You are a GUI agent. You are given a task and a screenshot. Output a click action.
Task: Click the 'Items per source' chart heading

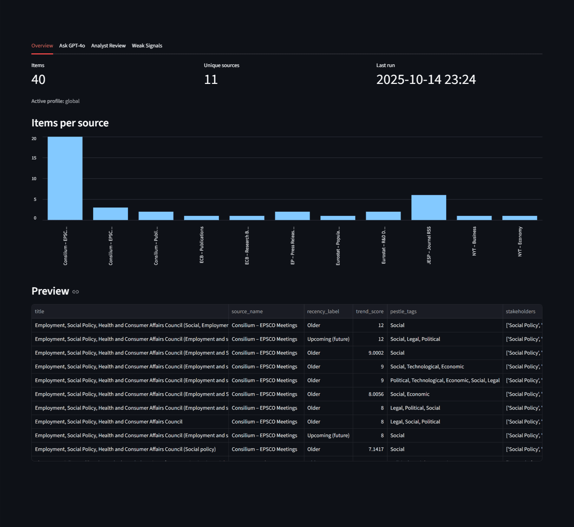(x=70, y=123)
